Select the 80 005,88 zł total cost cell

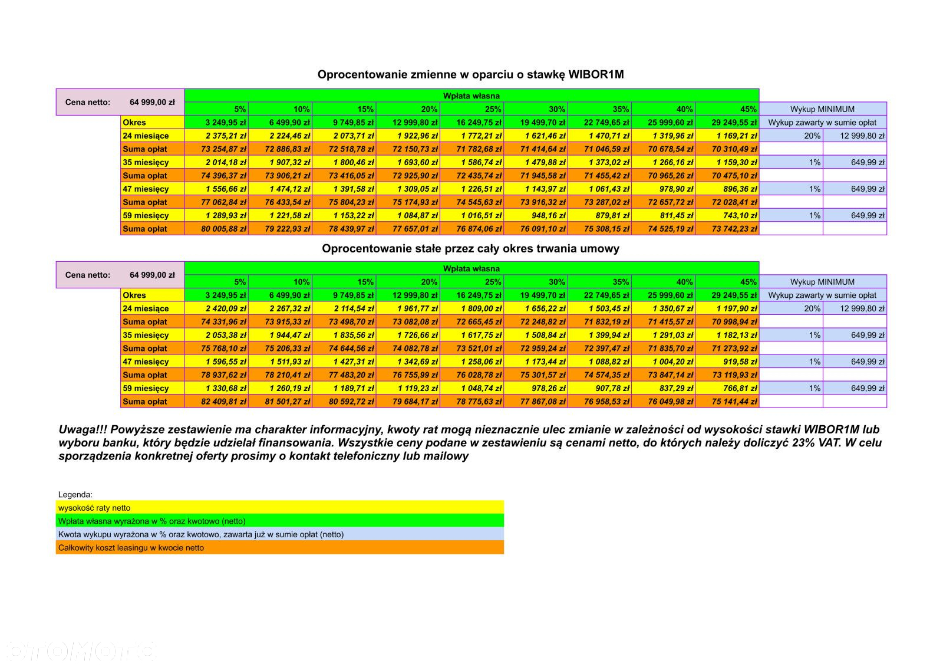(216, 229)
